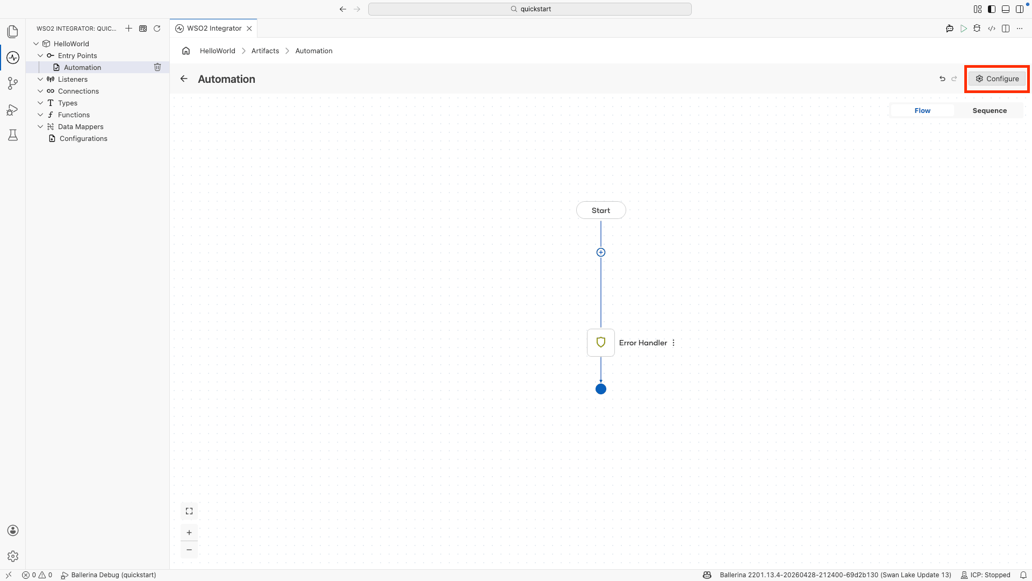Click Ballerina Debug (quickstart) status item

(109, 575)
